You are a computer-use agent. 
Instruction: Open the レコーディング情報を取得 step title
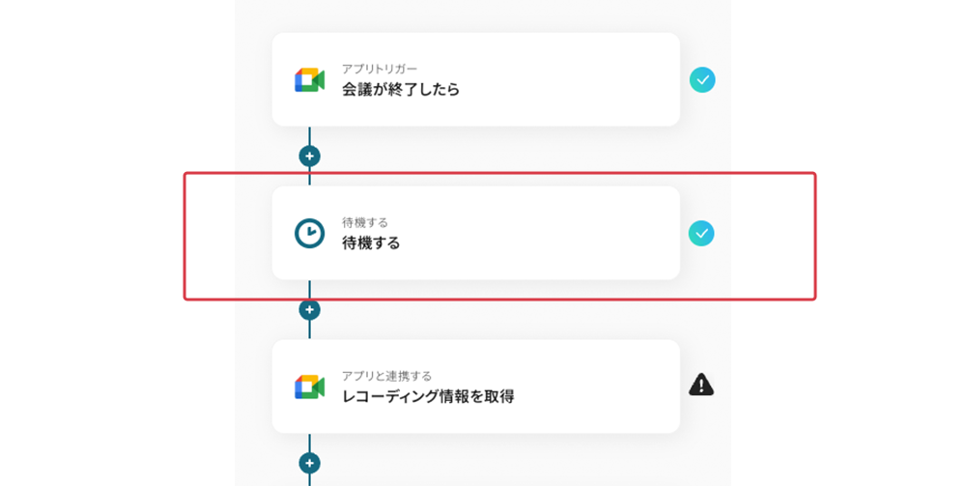[428, 396]
